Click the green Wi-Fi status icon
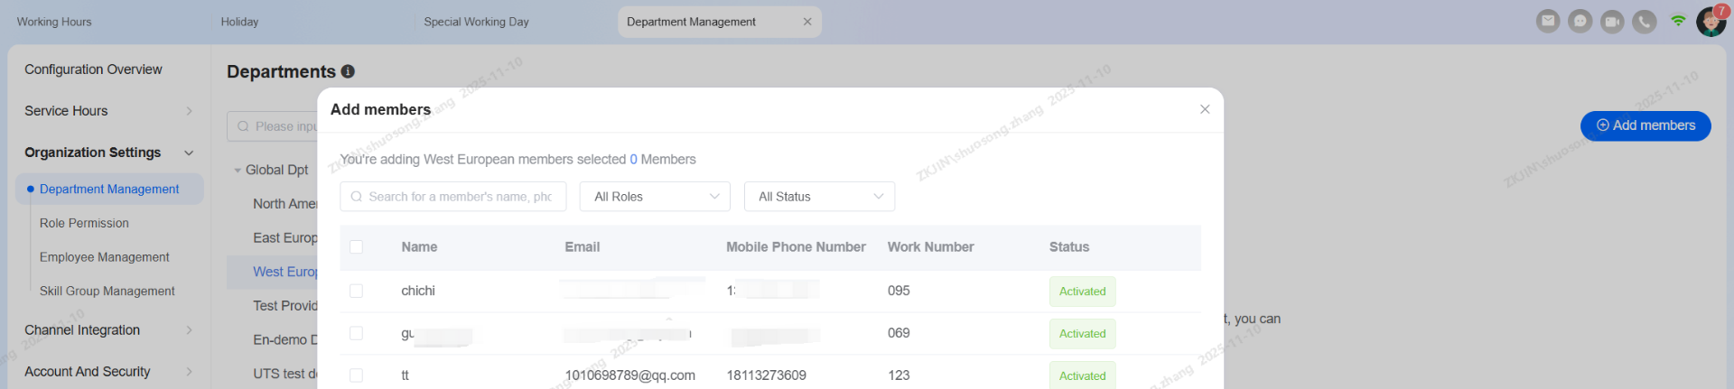The height and width of the screenshot is (389, 1734). pos(1677,21)
